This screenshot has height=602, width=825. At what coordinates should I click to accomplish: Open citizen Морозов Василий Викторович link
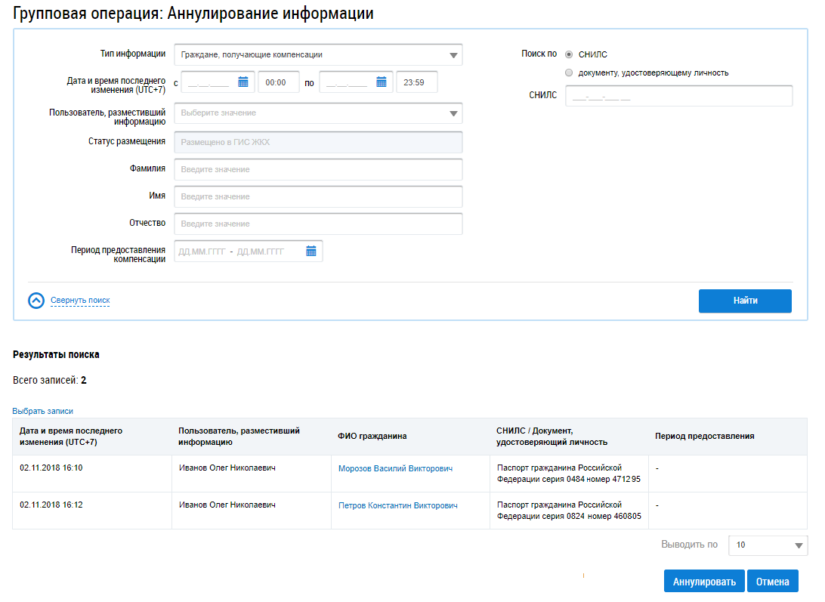[395, 468]
